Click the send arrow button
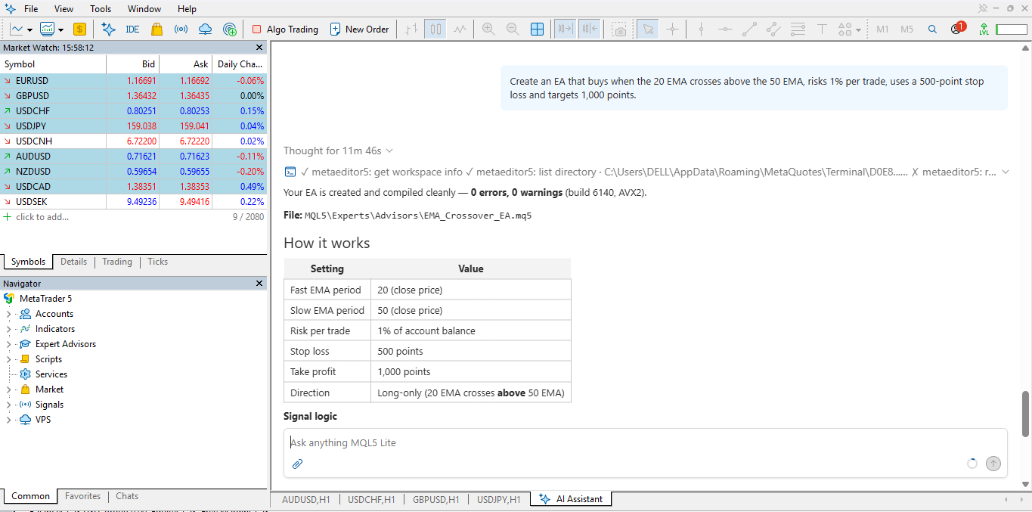 [993, 464]
